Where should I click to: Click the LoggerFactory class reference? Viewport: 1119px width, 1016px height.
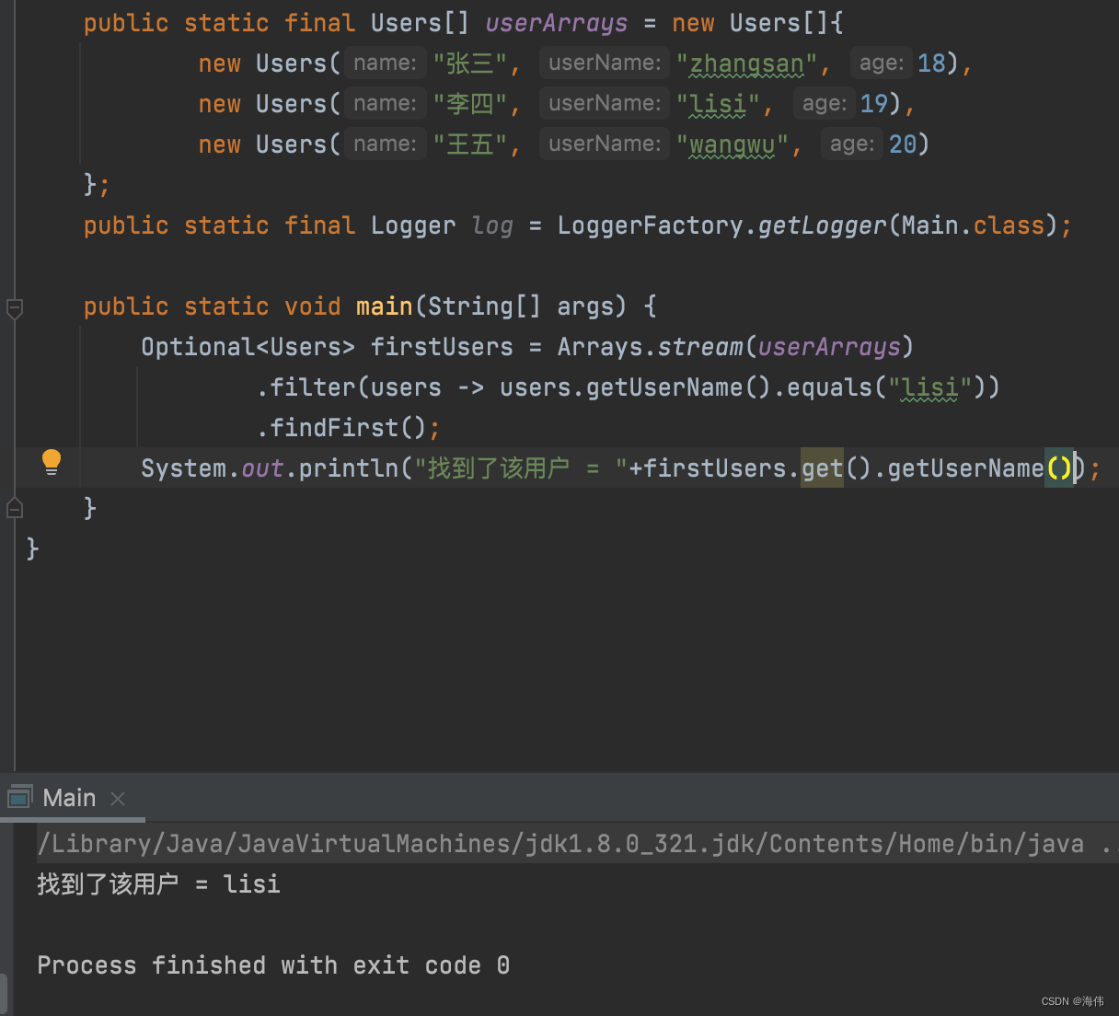650,225
